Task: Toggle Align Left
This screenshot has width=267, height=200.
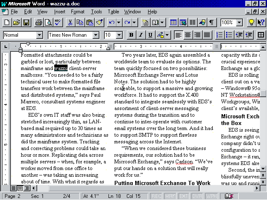Action: (x=178, y=35)
